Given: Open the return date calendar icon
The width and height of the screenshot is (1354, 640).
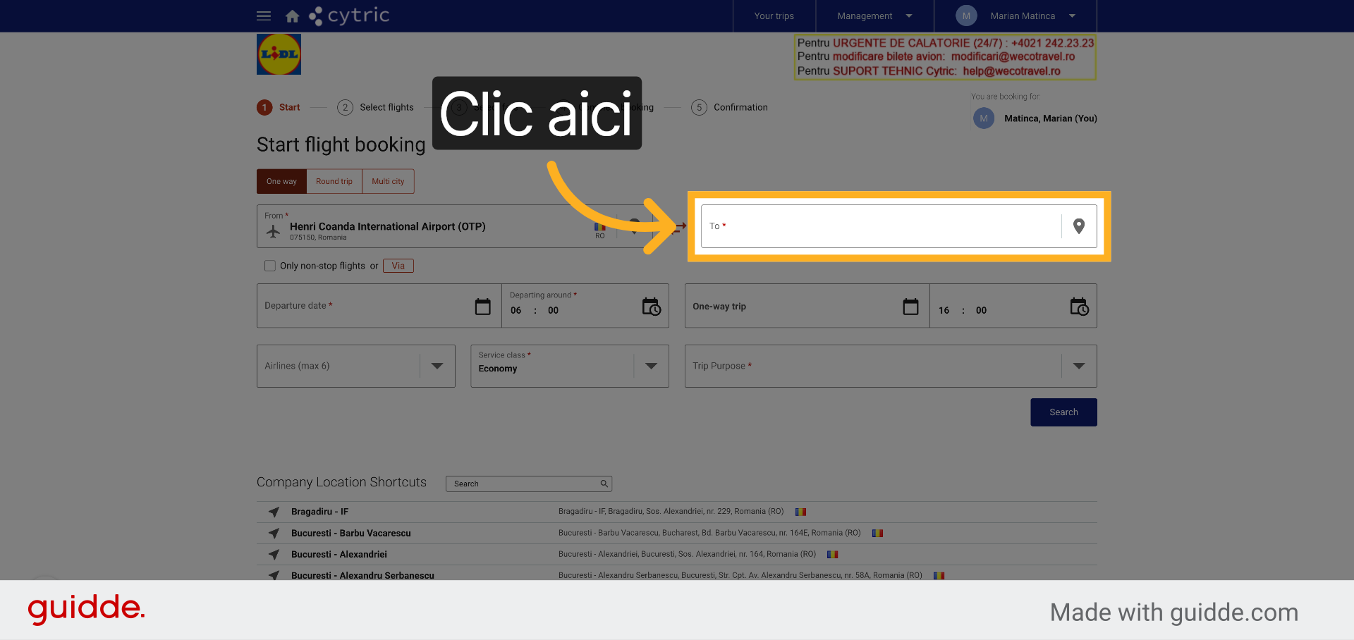Looking at the screenshot, I should coord(911,307).
